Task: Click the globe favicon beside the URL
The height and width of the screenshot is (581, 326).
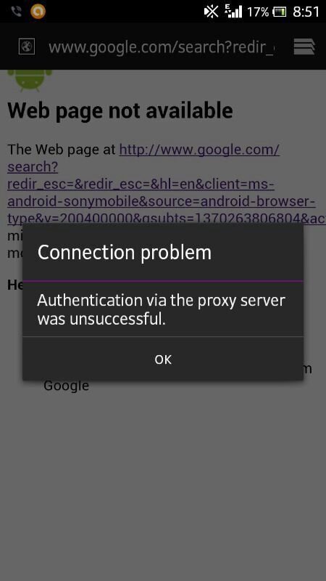Action: (27, 46)
